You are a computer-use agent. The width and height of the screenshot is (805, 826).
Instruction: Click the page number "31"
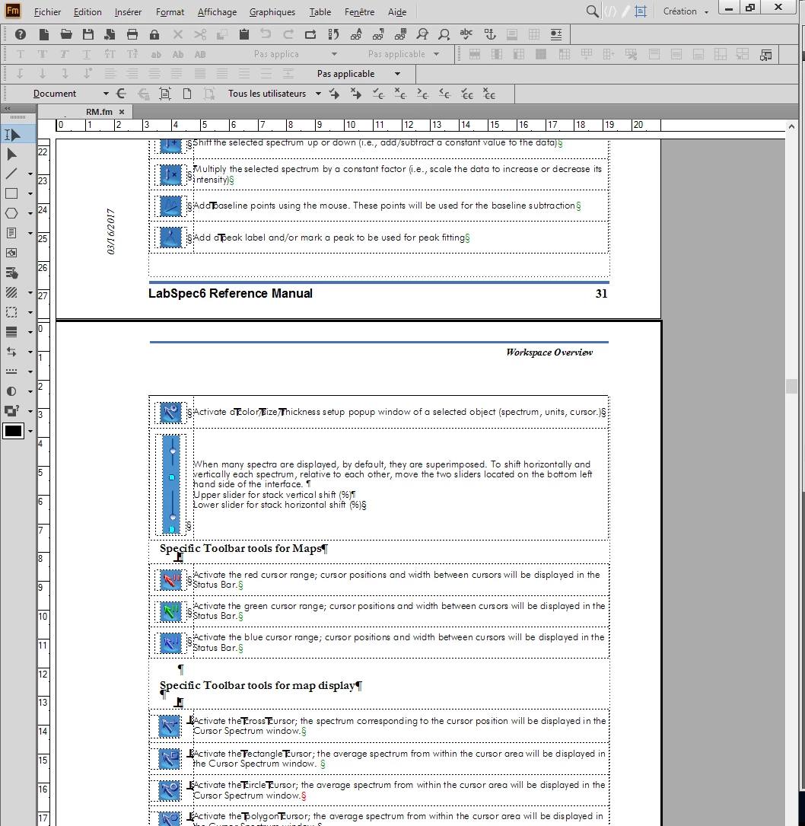[x=601, y=293]
